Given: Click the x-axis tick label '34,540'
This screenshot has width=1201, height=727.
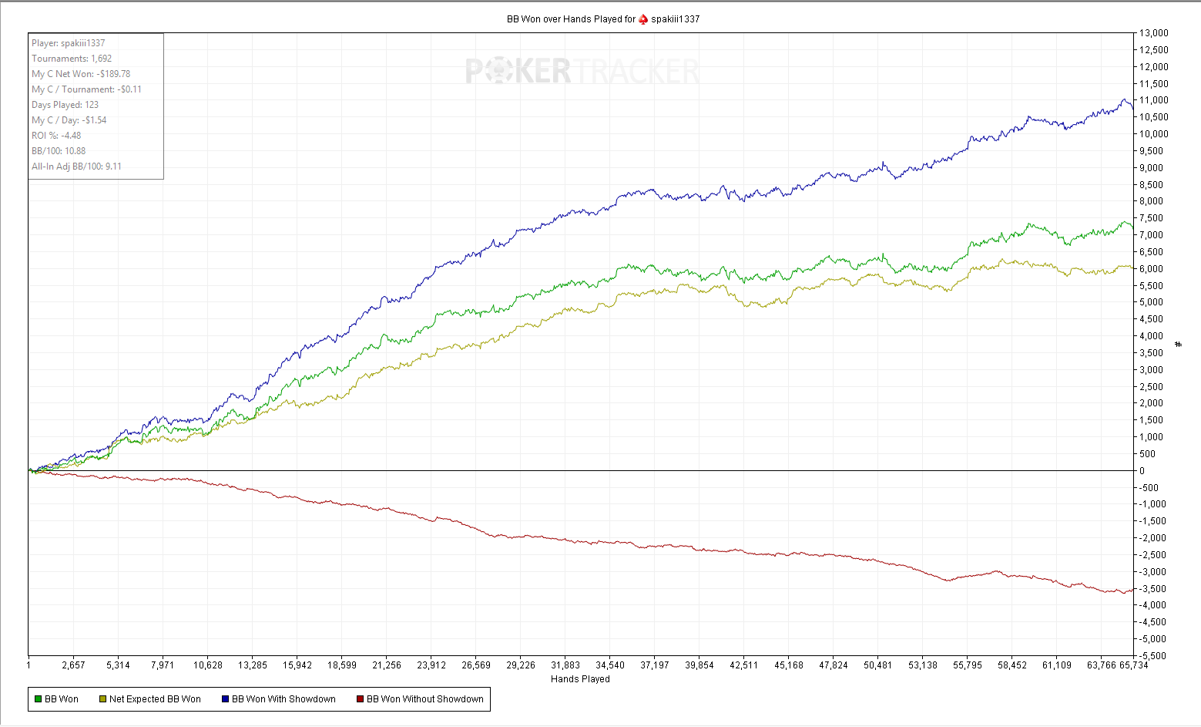Looking at the screenshot, I should tap(610, 665).
